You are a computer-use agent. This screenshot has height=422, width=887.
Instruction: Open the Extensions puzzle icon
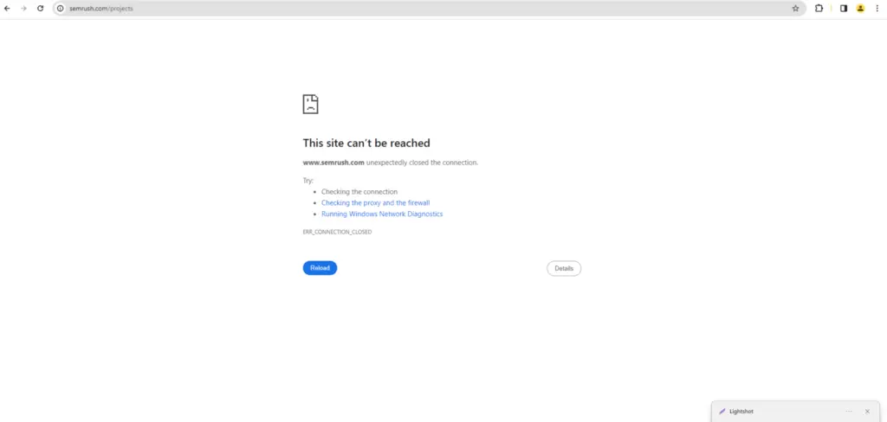819,9
